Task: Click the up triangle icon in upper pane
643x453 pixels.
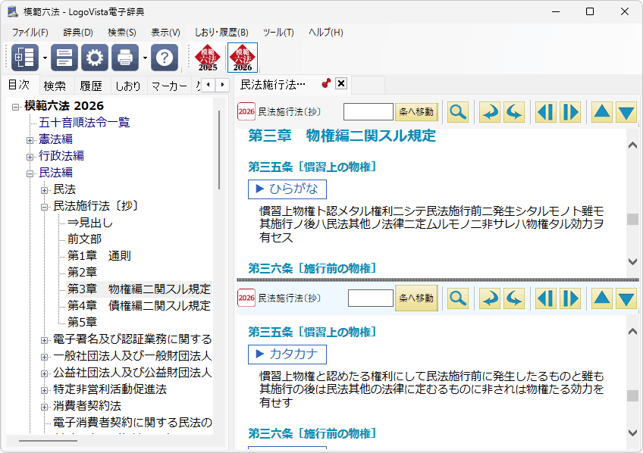Action: [x=601, y=112]
